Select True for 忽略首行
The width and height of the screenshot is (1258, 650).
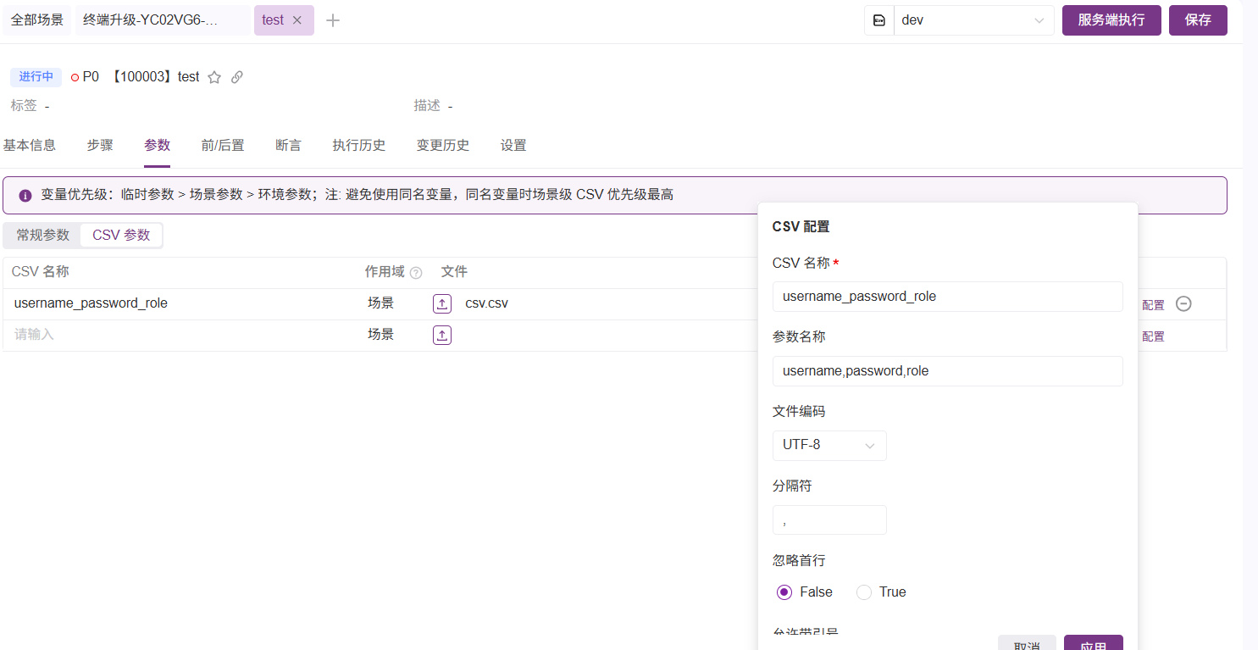[864, 592]
